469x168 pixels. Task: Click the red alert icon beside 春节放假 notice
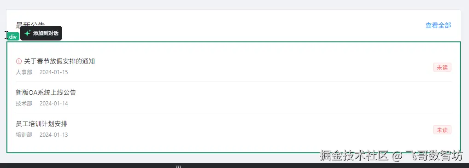(18, 61)
